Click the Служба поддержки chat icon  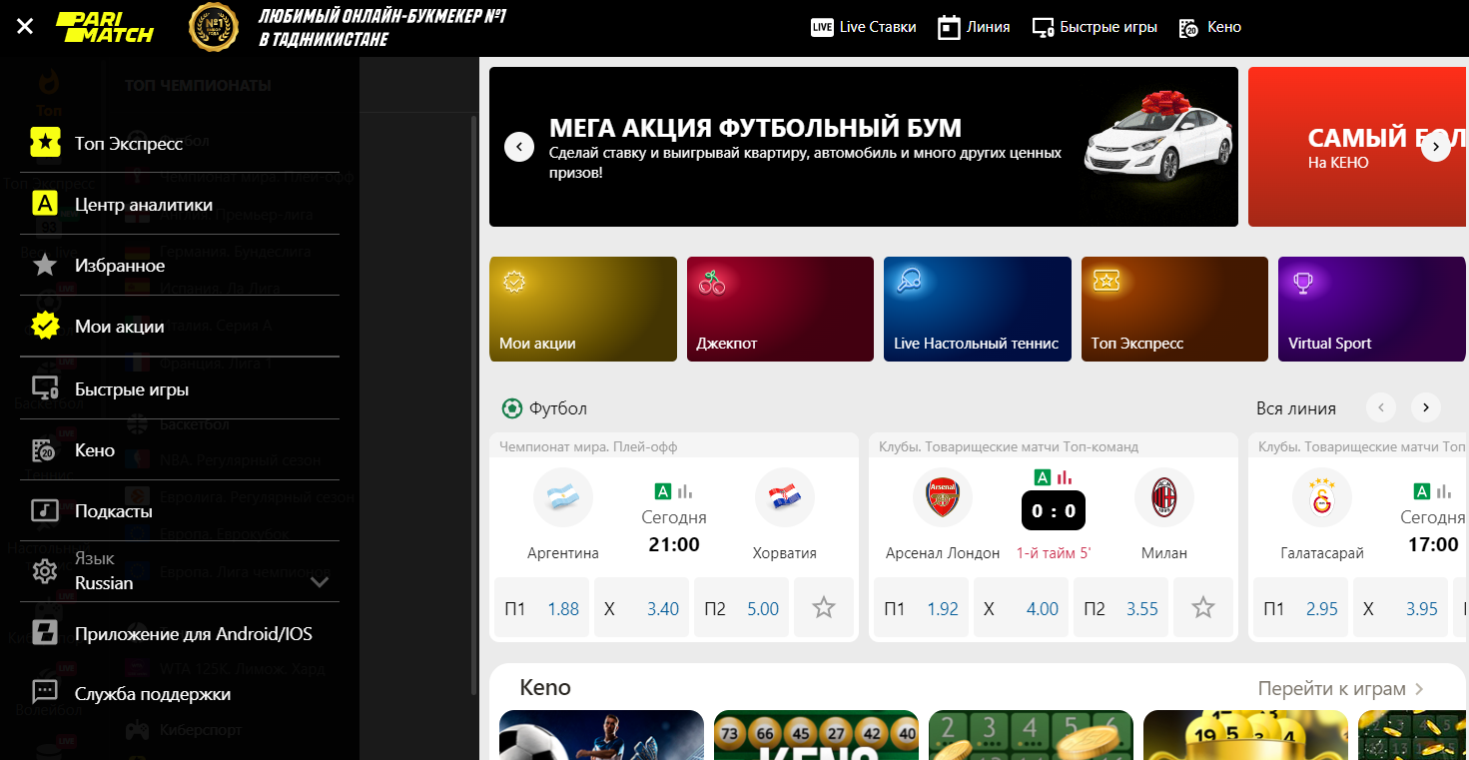(44, 693)
